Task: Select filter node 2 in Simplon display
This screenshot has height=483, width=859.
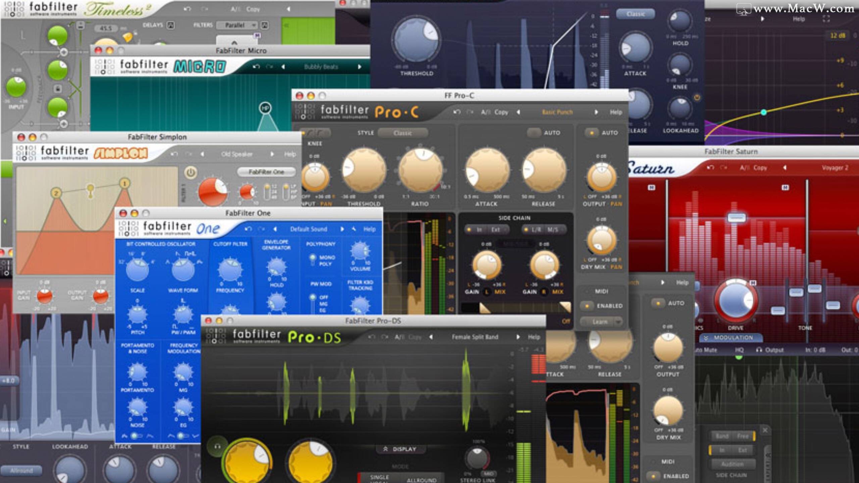Action: [56, 193]
